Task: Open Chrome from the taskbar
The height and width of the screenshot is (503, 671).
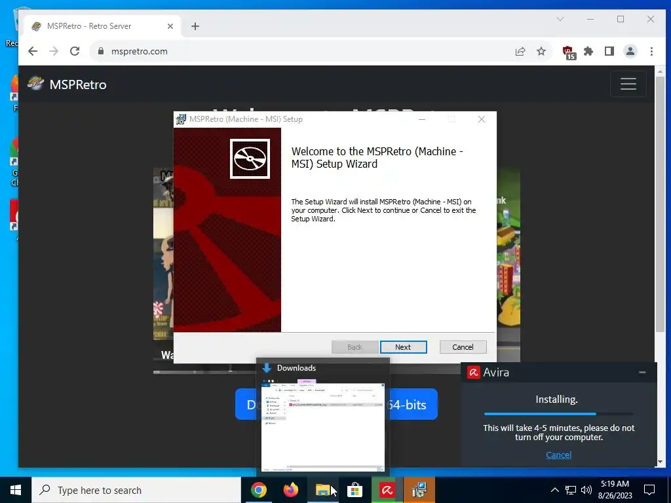Action: click(258, 490)
